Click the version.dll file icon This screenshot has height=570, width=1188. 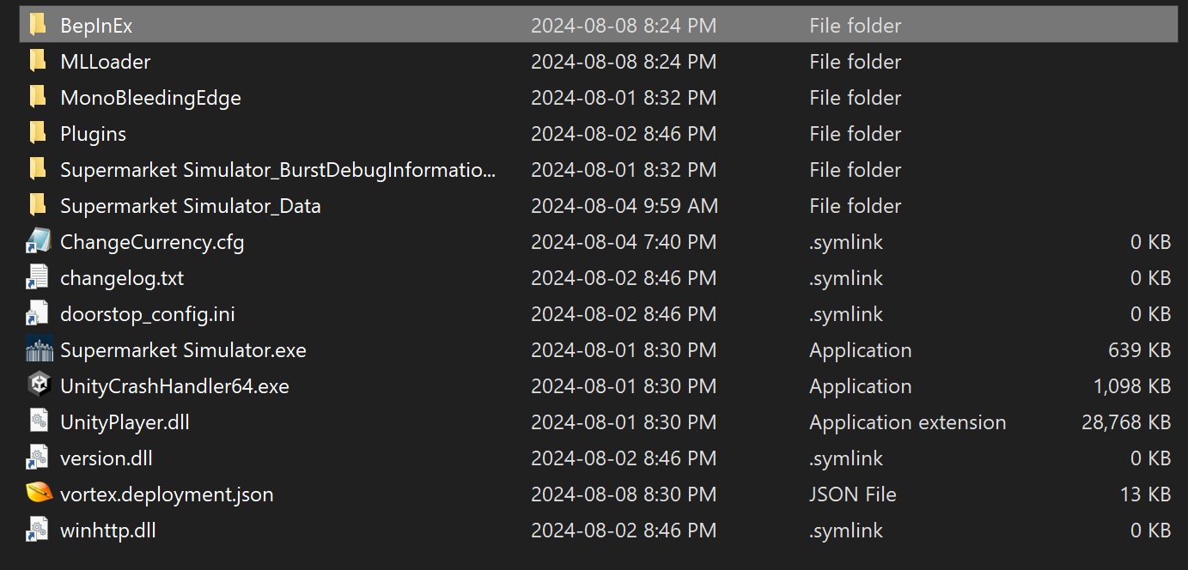38,458
